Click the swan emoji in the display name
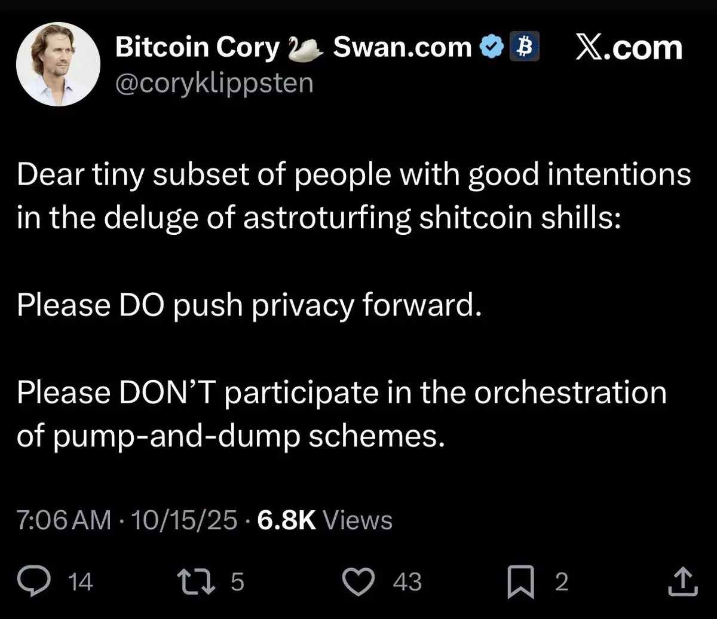Viewport: 717px width, 619px height. pos(305,49)
